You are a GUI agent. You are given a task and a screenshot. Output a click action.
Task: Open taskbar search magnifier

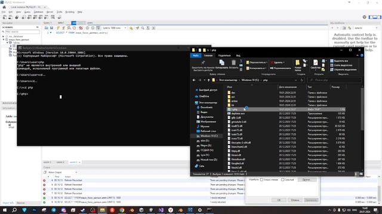point(14,210)
